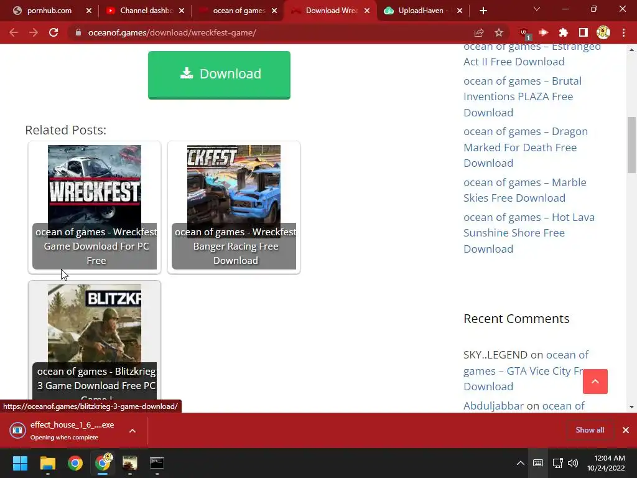637x478 pixels.
Task: Open Abduljabbar commenter link
Action: click(x=493, y=406)
